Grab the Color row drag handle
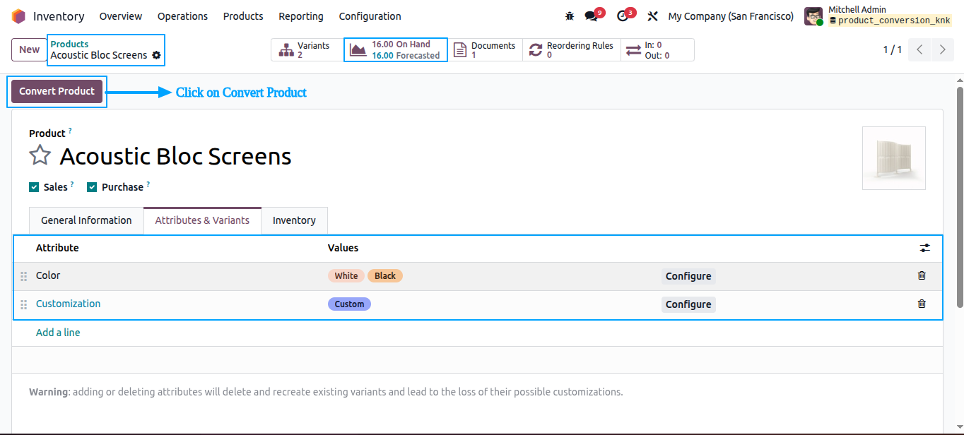This screenshot has height=435, width=964. click(x=23, y=276)
